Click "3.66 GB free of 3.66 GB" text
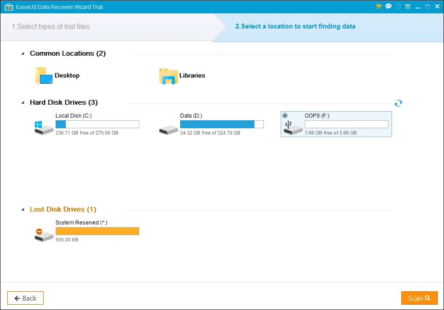Image resolution: width=444 pixels, height=310 pixels. click(x=331, y=133)
